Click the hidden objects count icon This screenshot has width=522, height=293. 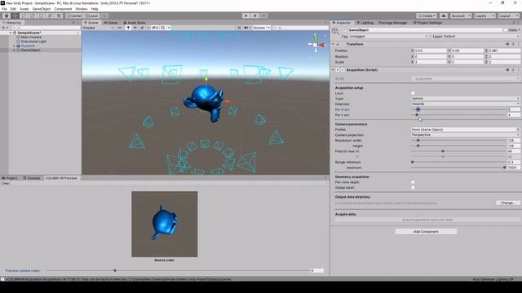tap(155, 28)
